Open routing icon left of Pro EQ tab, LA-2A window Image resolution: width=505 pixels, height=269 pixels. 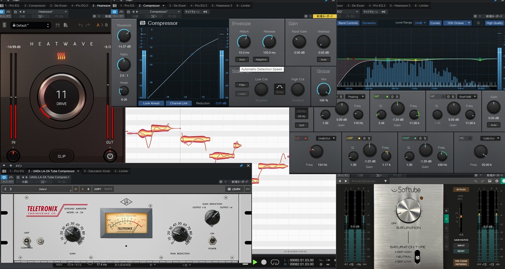(x=4, y=171)
